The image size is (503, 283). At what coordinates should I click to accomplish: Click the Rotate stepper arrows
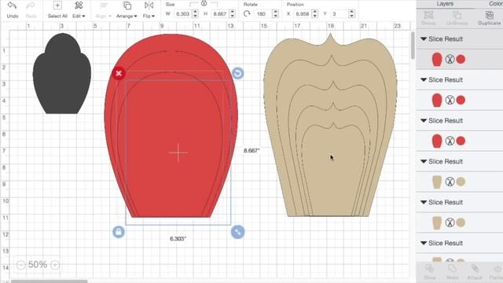275,14
